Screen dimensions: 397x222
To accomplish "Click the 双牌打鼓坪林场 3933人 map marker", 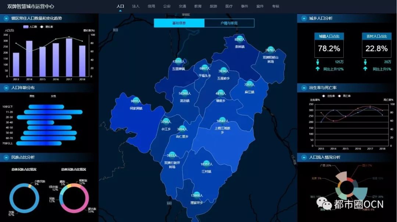I will coord(172,155).
